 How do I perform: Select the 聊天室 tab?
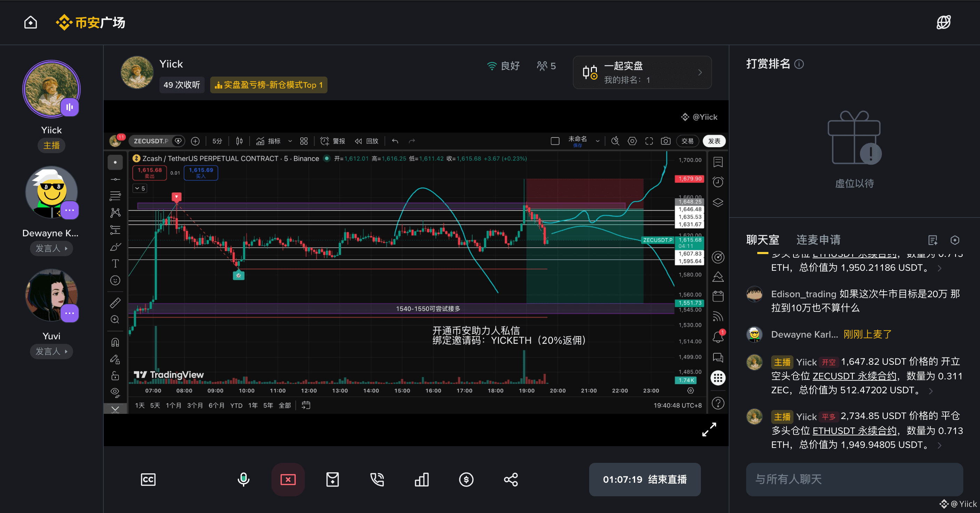(x=762, y=240)
